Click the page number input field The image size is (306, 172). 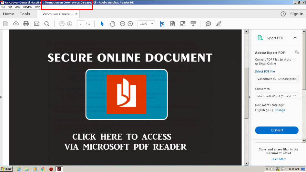tap(81, 24)
